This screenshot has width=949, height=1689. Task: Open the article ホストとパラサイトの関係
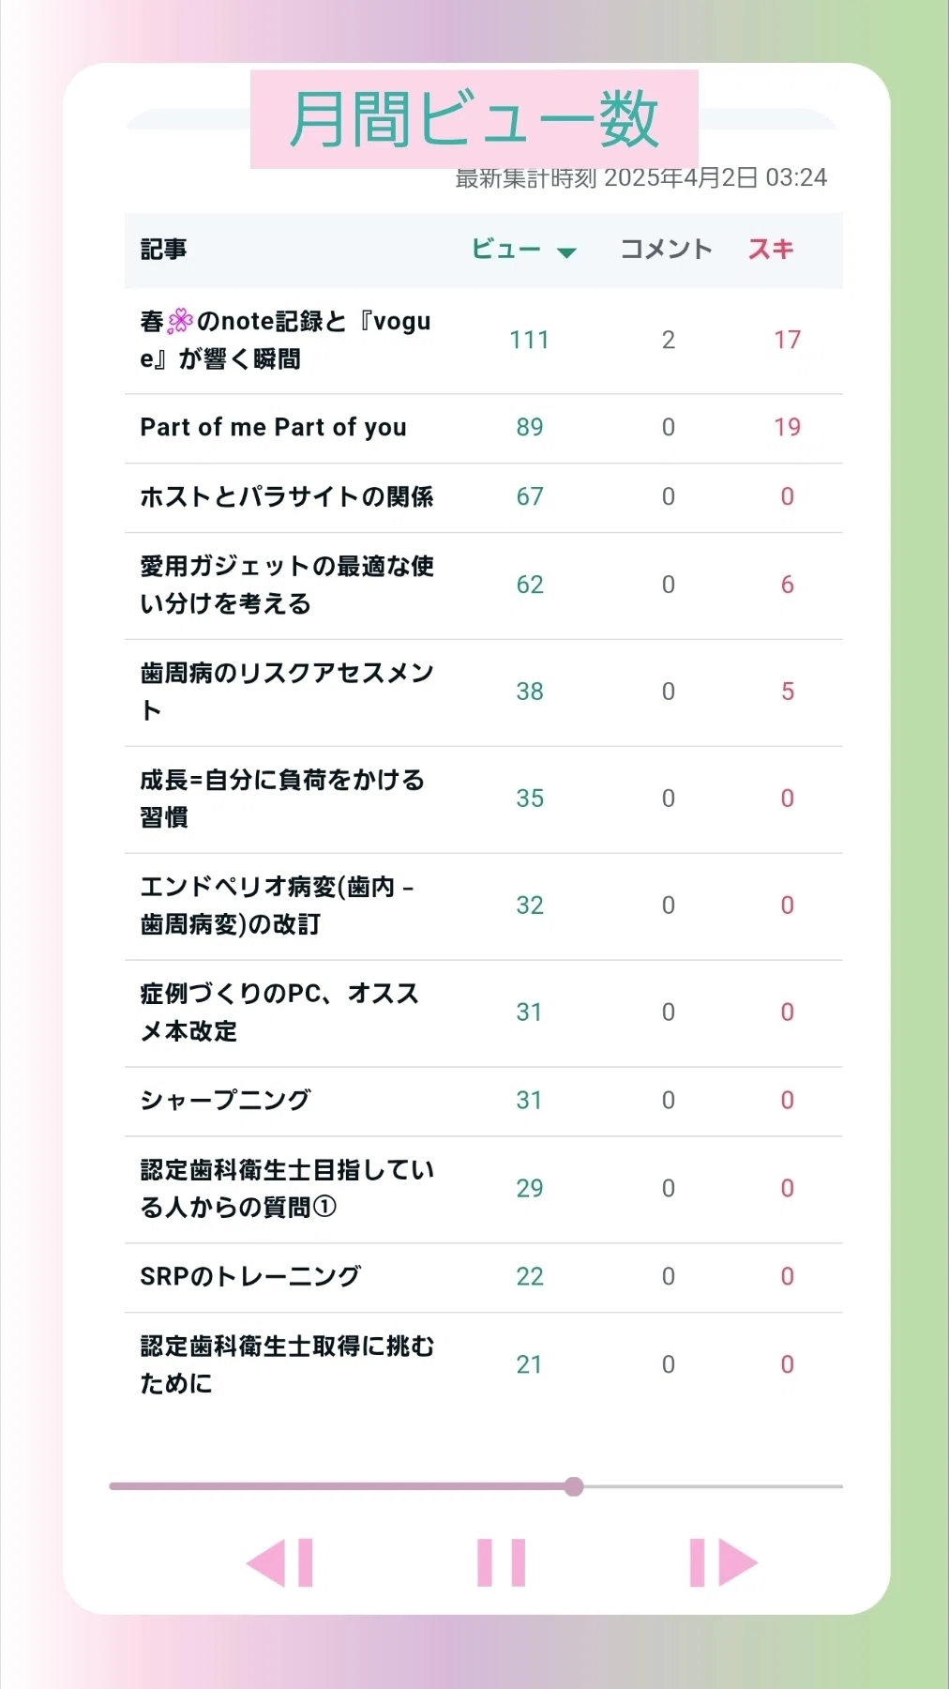[286, 497]
